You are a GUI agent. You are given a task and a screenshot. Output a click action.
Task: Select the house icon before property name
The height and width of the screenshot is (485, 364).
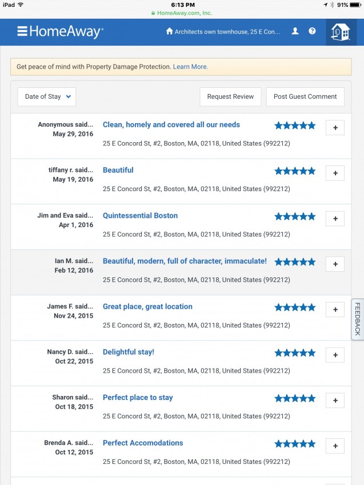(169, 31)
